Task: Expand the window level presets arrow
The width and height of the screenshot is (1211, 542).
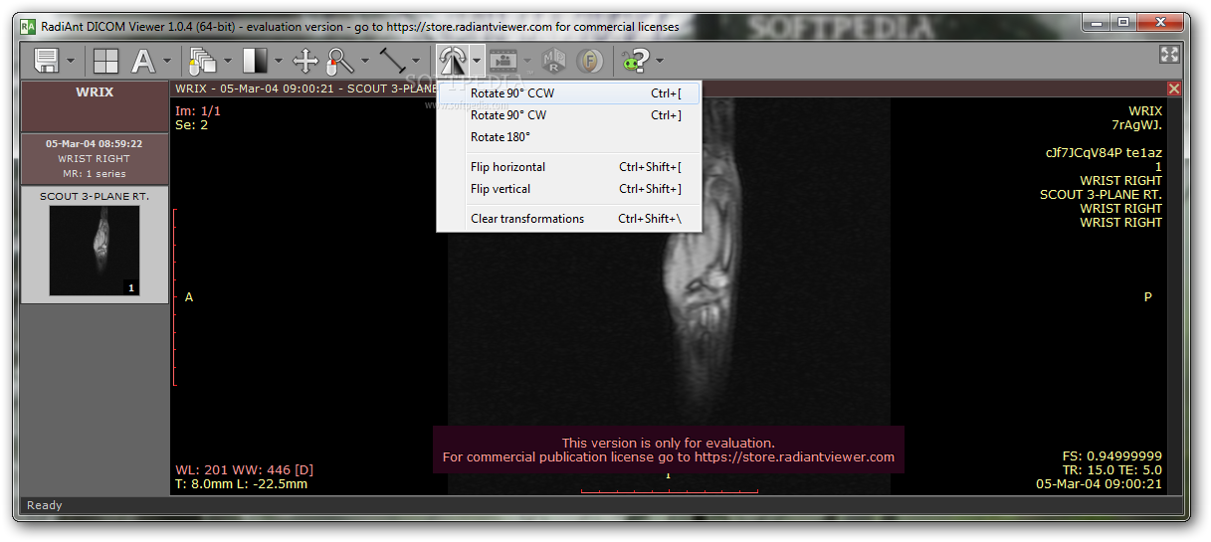Action: (278, 62)
